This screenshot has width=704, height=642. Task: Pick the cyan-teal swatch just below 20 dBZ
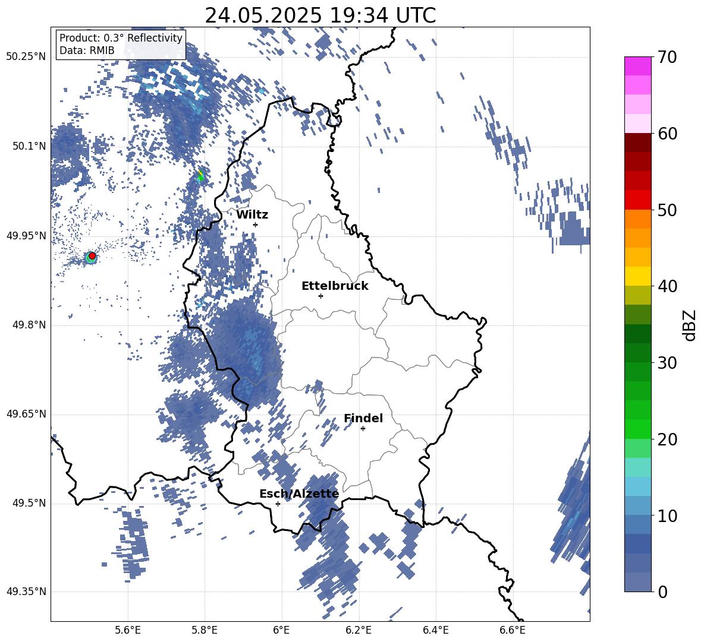tap(637, 467)
